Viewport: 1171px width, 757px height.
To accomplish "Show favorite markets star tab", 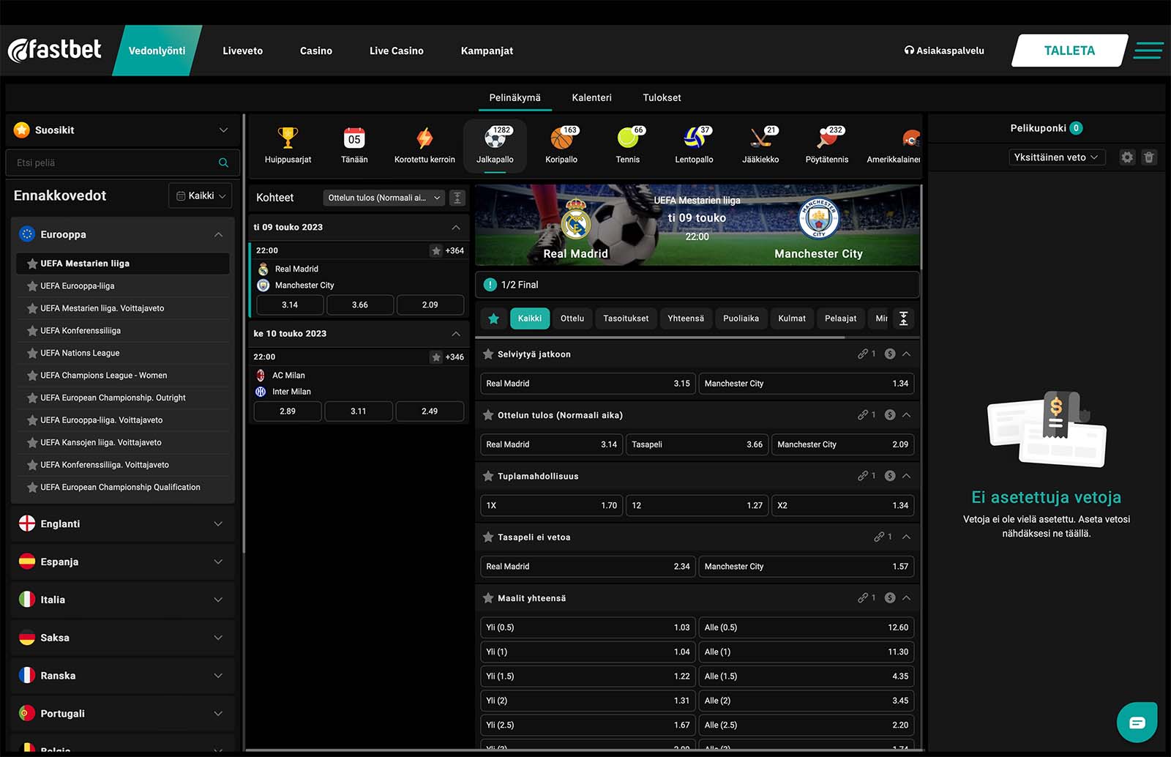I will point(493,318).
